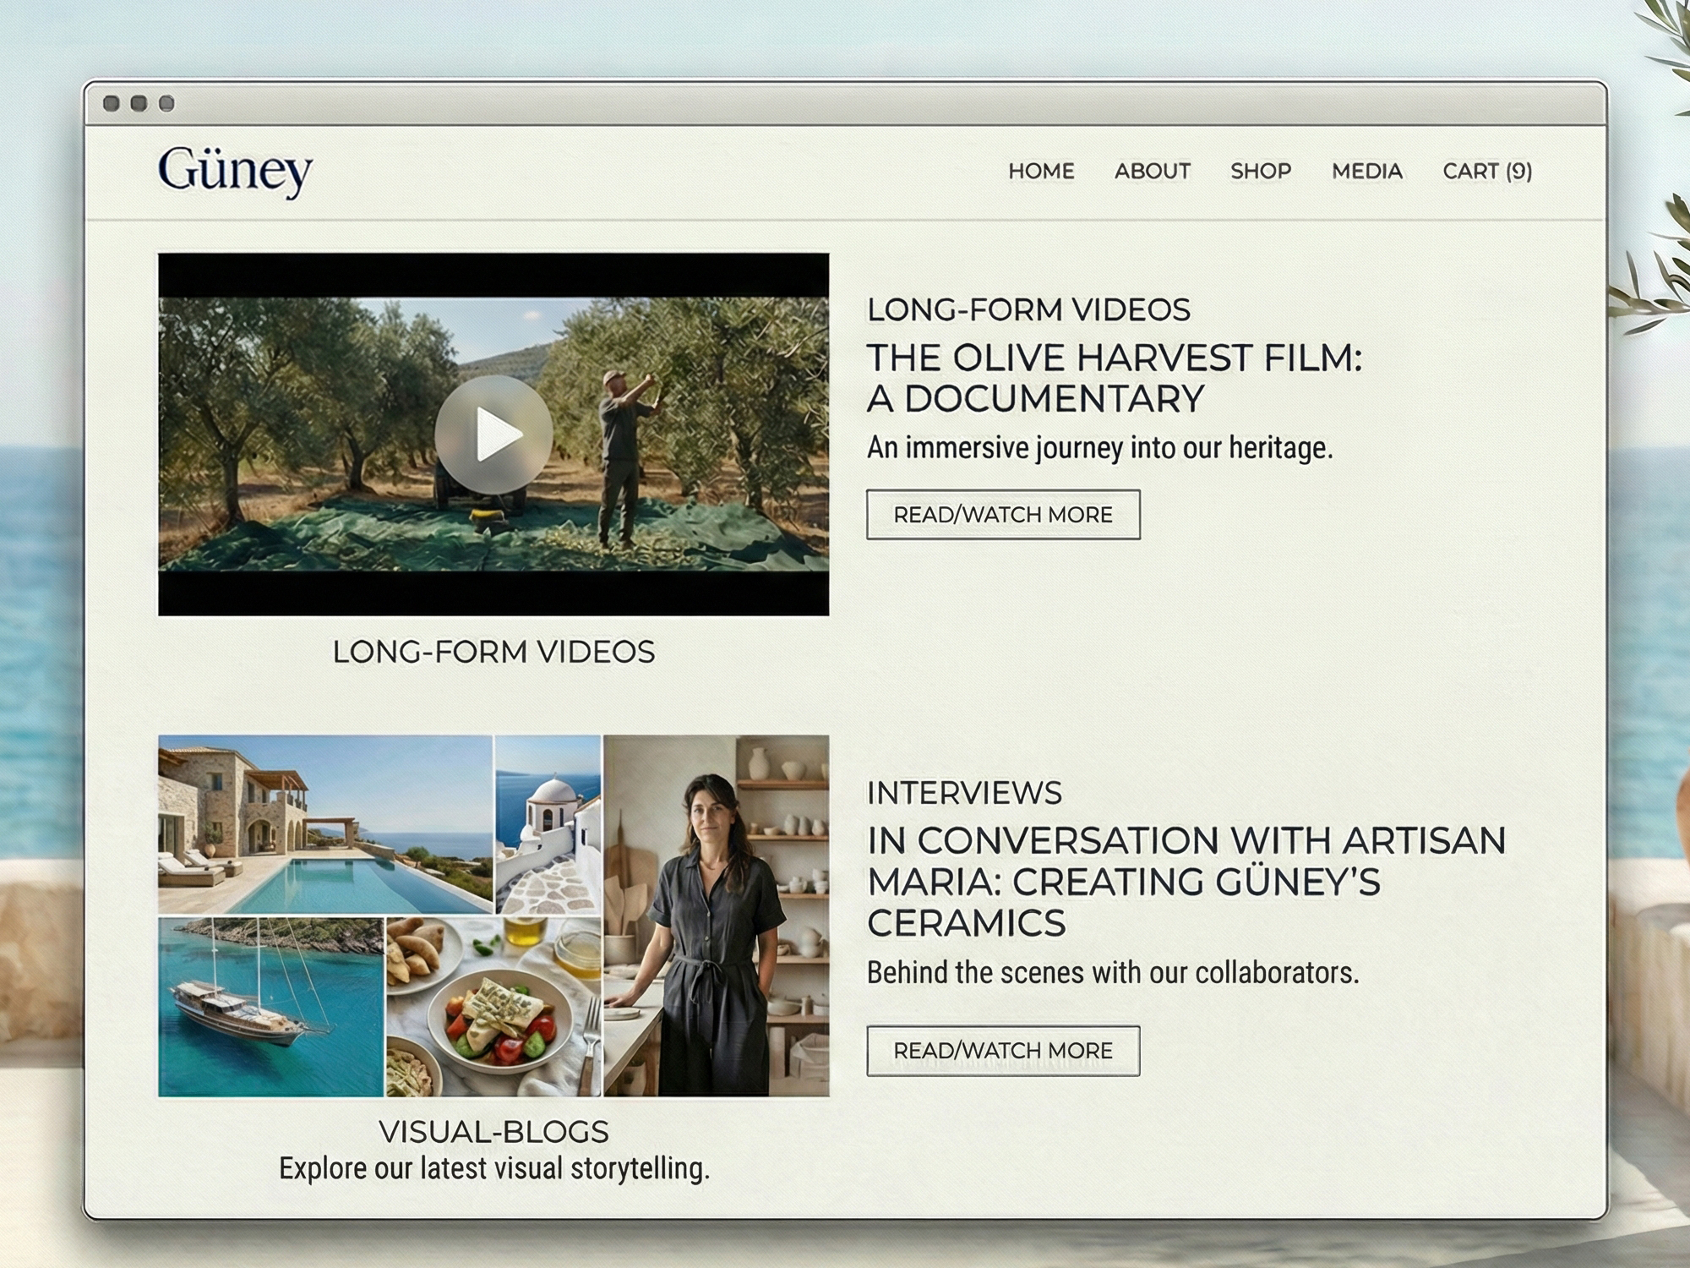Click In Conversation With Artisan Maria title
This screenshot has height=1268, width=1690.
click(1186, 882)
